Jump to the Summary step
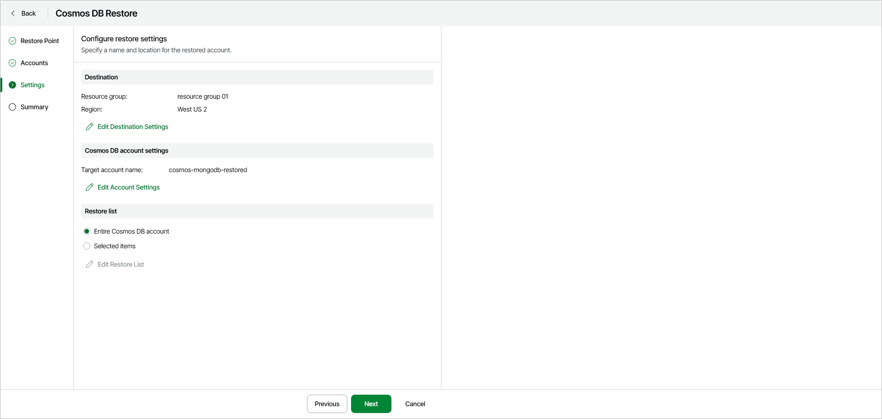Viewport: 882px width, 419px height. [34, 107]
